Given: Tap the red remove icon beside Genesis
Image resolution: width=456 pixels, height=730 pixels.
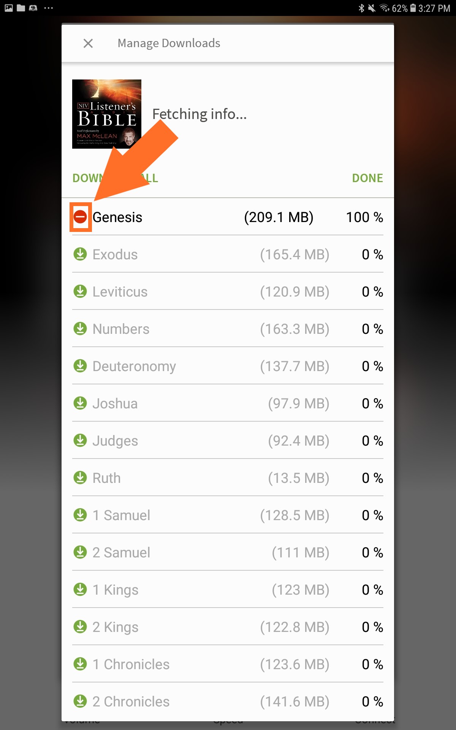Looking at the screenshot, I should [80, 217].
